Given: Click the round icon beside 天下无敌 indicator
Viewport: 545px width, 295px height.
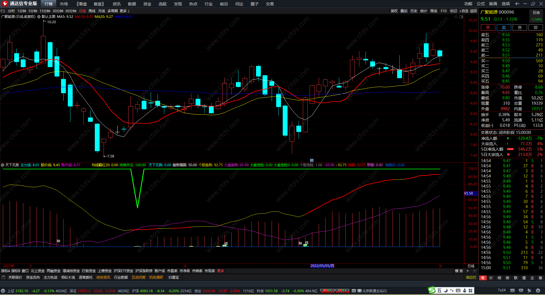Looking at the screenshot, I should point(3,165).
